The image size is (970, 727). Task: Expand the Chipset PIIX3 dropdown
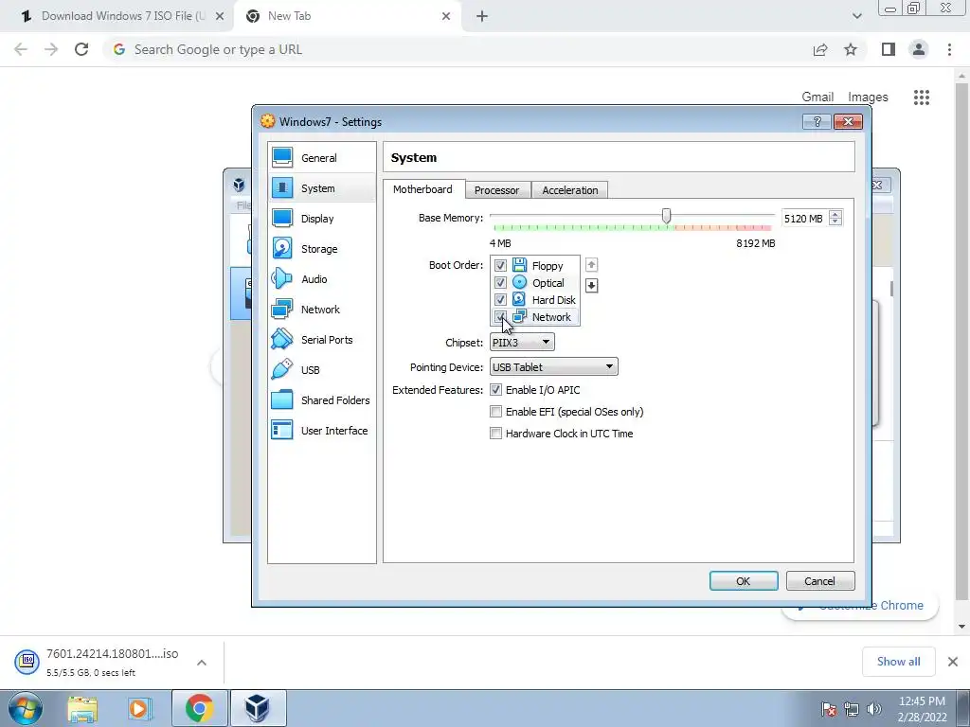coord(522,342)
